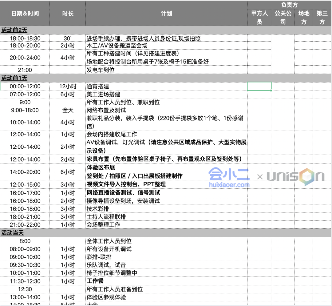Select the 时长 header cell

68,14
